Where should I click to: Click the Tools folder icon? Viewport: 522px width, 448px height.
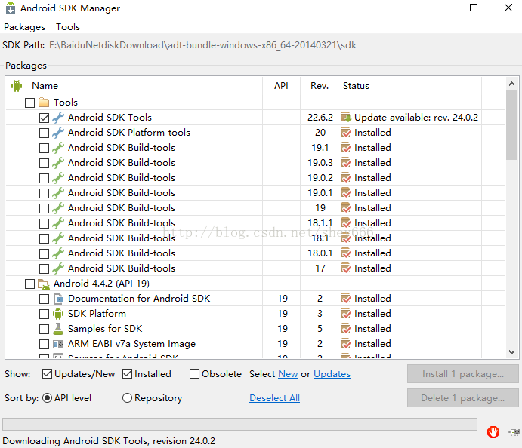click(x=44, y=102)
